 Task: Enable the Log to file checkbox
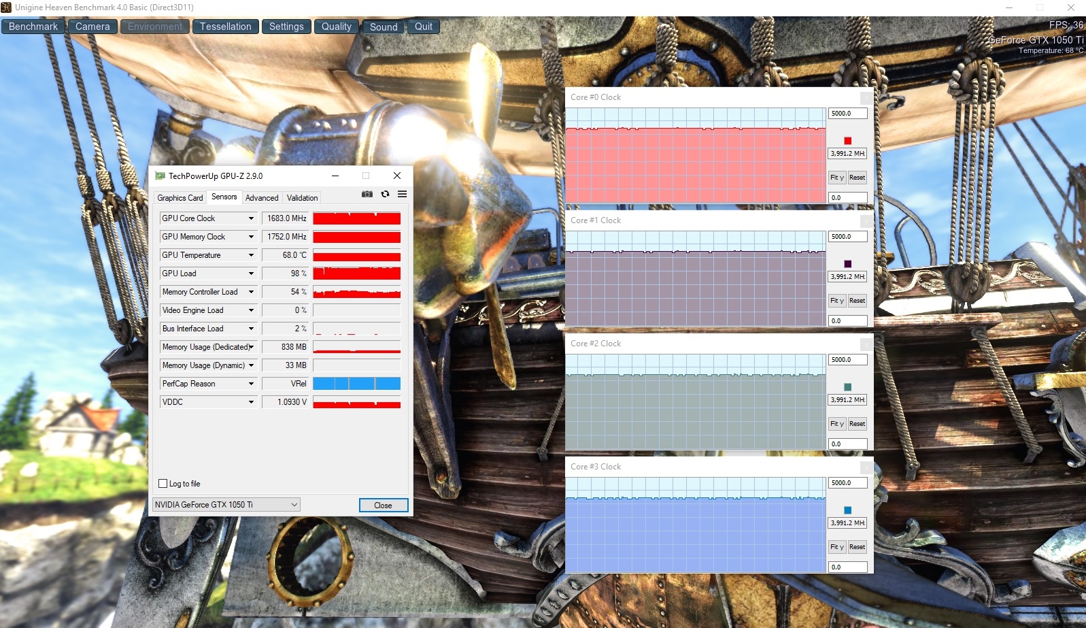click(163, 484)
